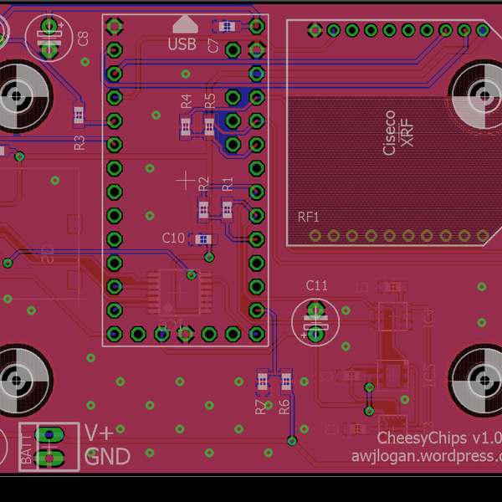Click the C7 label text
This screenshot has height=502, width=502.
click(x=213, y=45)
